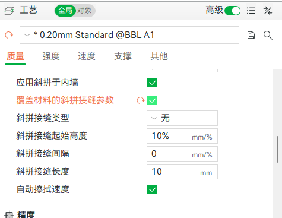Screen dimensions: 282x218
Task: Switch to the 强度 tab
Action: pos(51,56)
